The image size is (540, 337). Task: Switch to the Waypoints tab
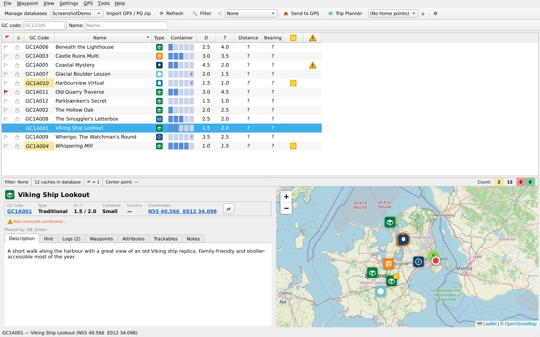pyautogui.click(x=101, y=239)
